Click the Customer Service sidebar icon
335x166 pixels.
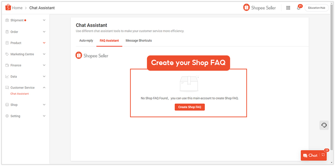pyautogui.click(x=7, y=88)
